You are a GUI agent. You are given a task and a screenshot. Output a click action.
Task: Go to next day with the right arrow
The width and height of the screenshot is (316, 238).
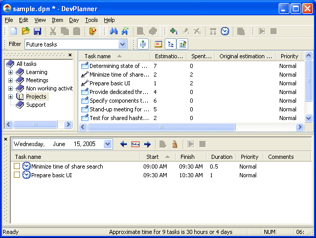pos(148,144)
